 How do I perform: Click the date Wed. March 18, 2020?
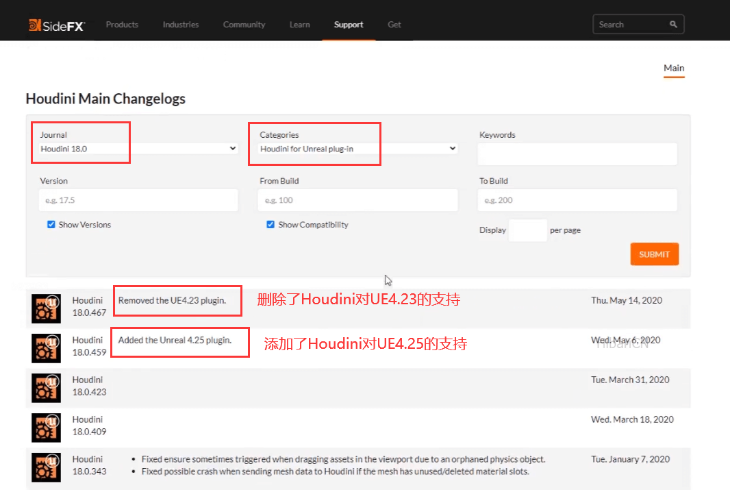pos(632,419)
